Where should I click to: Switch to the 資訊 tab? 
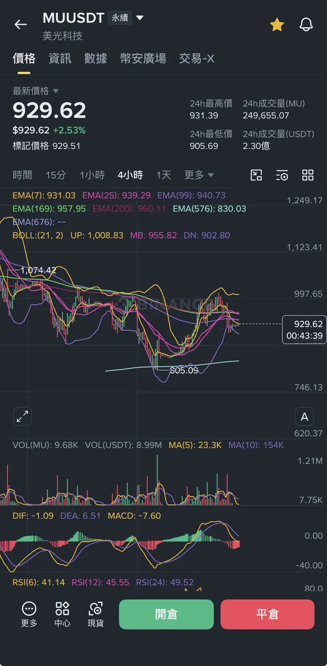click(x=60, y=58)
